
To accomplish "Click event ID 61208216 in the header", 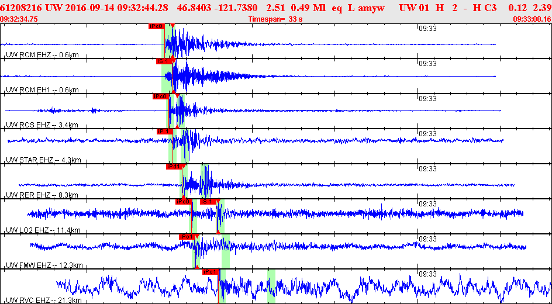I will [x=22, y=7].
